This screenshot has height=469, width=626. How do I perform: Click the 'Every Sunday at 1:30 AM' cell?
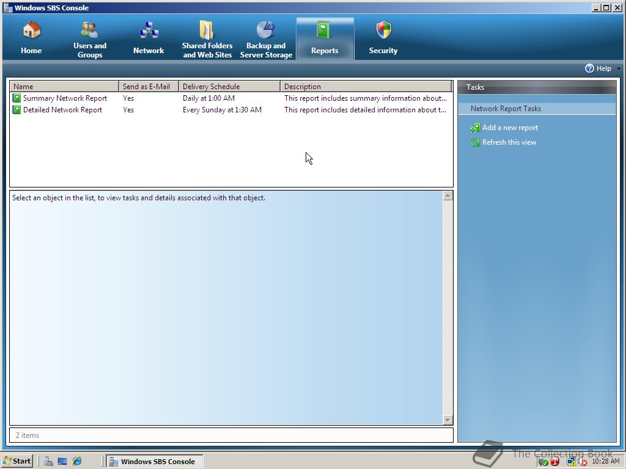[x=222, y=110]
